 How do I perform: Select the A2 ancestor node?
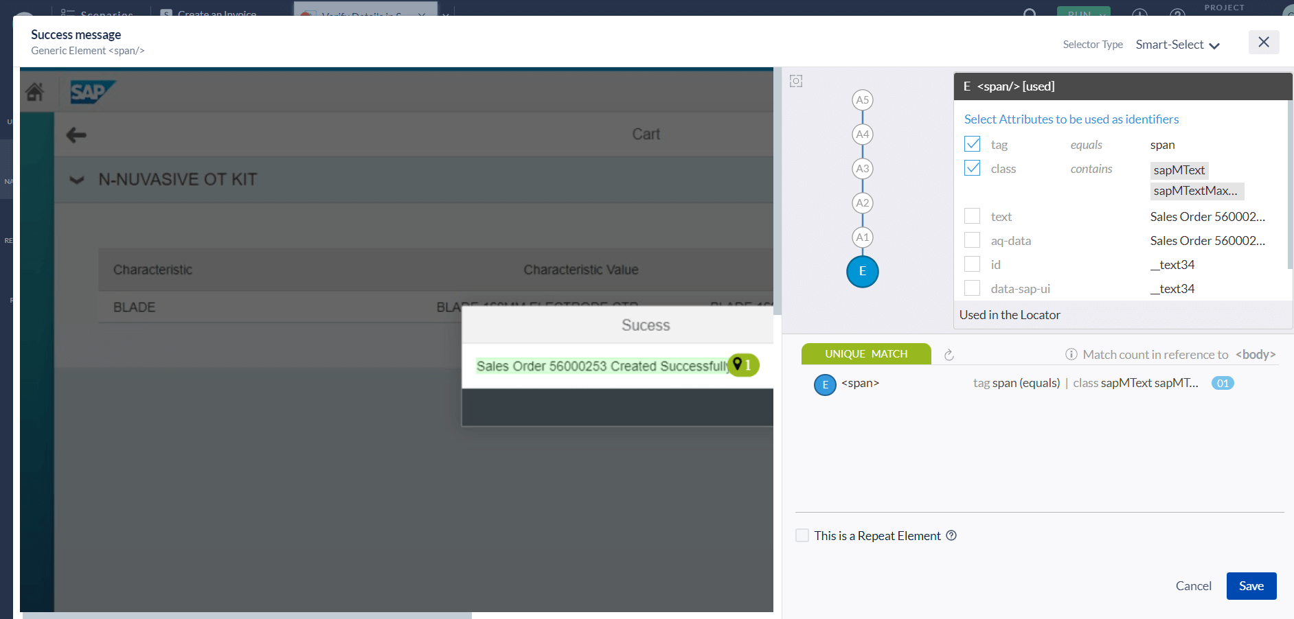coord(863,203)
